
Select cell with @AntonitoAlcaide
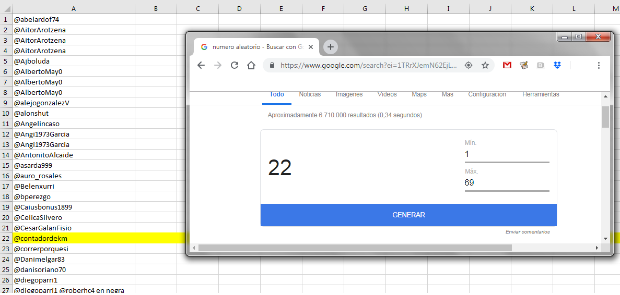74,155
